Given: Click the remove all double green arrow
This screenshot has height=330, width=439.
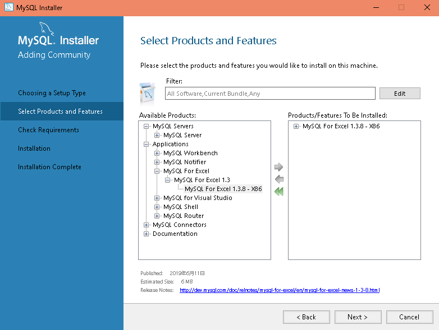Looking at the screenshot, I should coord(279,192).
